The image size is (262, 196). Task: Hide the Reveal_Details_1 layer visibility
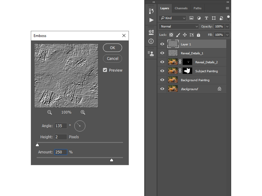(162, 53)
